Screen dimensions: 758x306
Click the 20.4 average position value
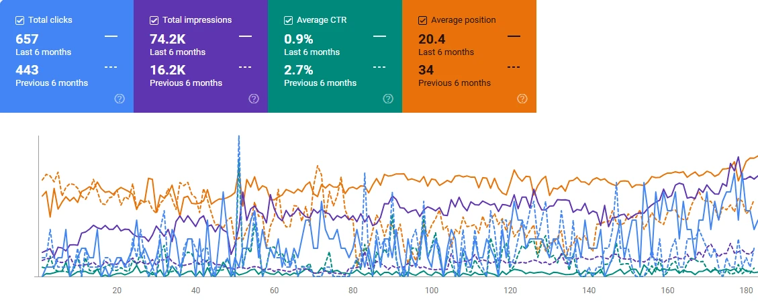click(431, 39)
